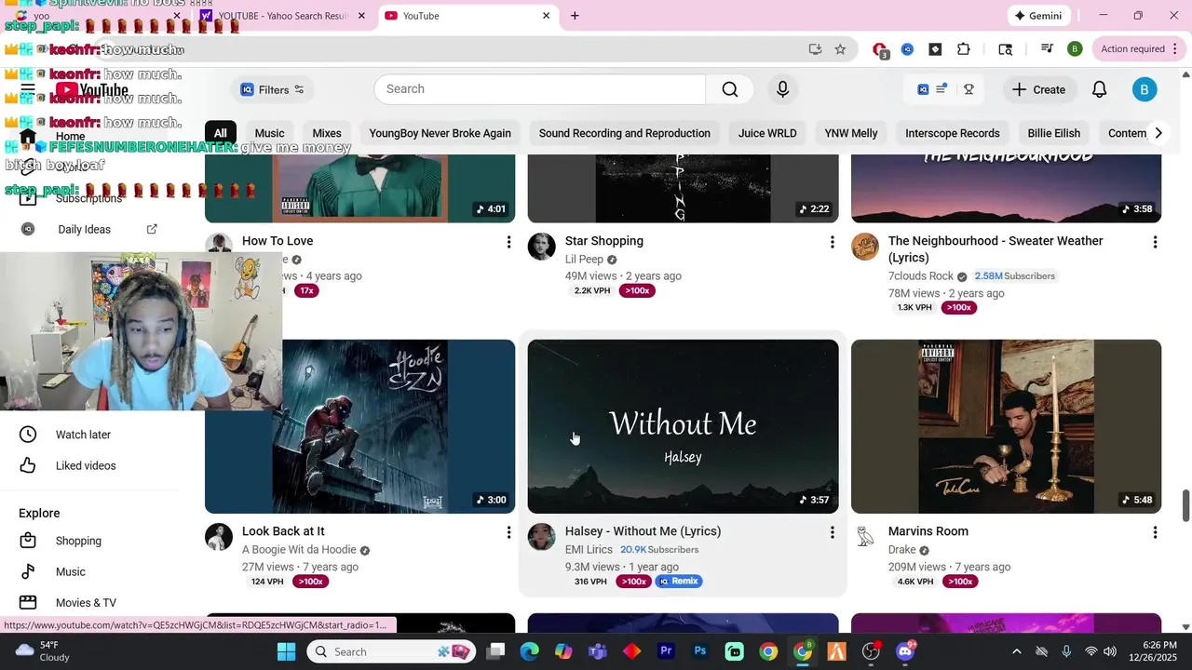
Task: Click the green B Chrome profile icon
Action: (1075, 49)
